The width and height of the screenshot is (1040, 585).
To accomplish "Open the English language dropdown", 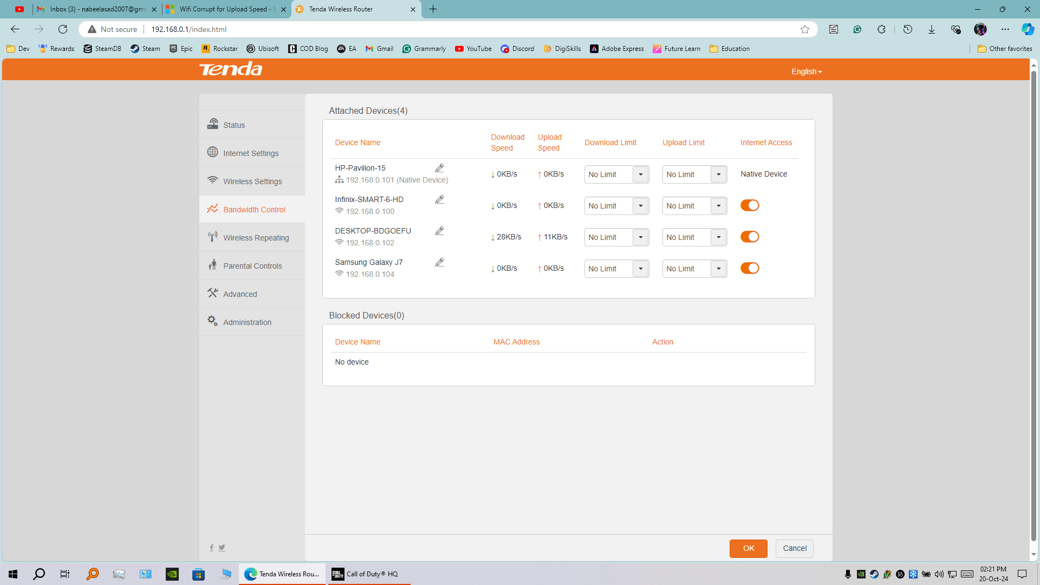I will coord(806,71).
